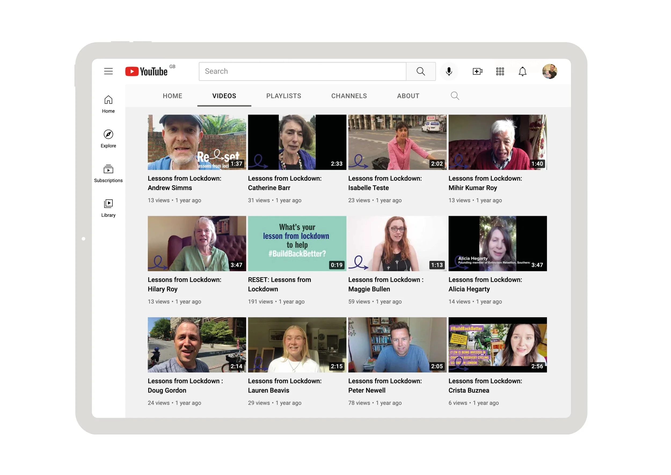The height and width of the screenshot is (475, 671).
Task: Open the account avatar menu
Action: point(549,71)
